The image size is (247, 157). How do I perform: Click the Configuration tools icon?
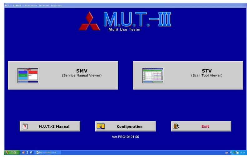pyautogui.click(x=101, y=126)
